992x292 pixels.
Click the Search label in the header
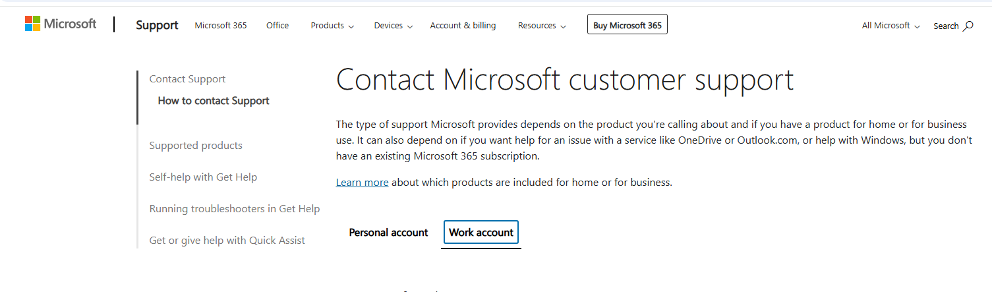coord(946,26)
